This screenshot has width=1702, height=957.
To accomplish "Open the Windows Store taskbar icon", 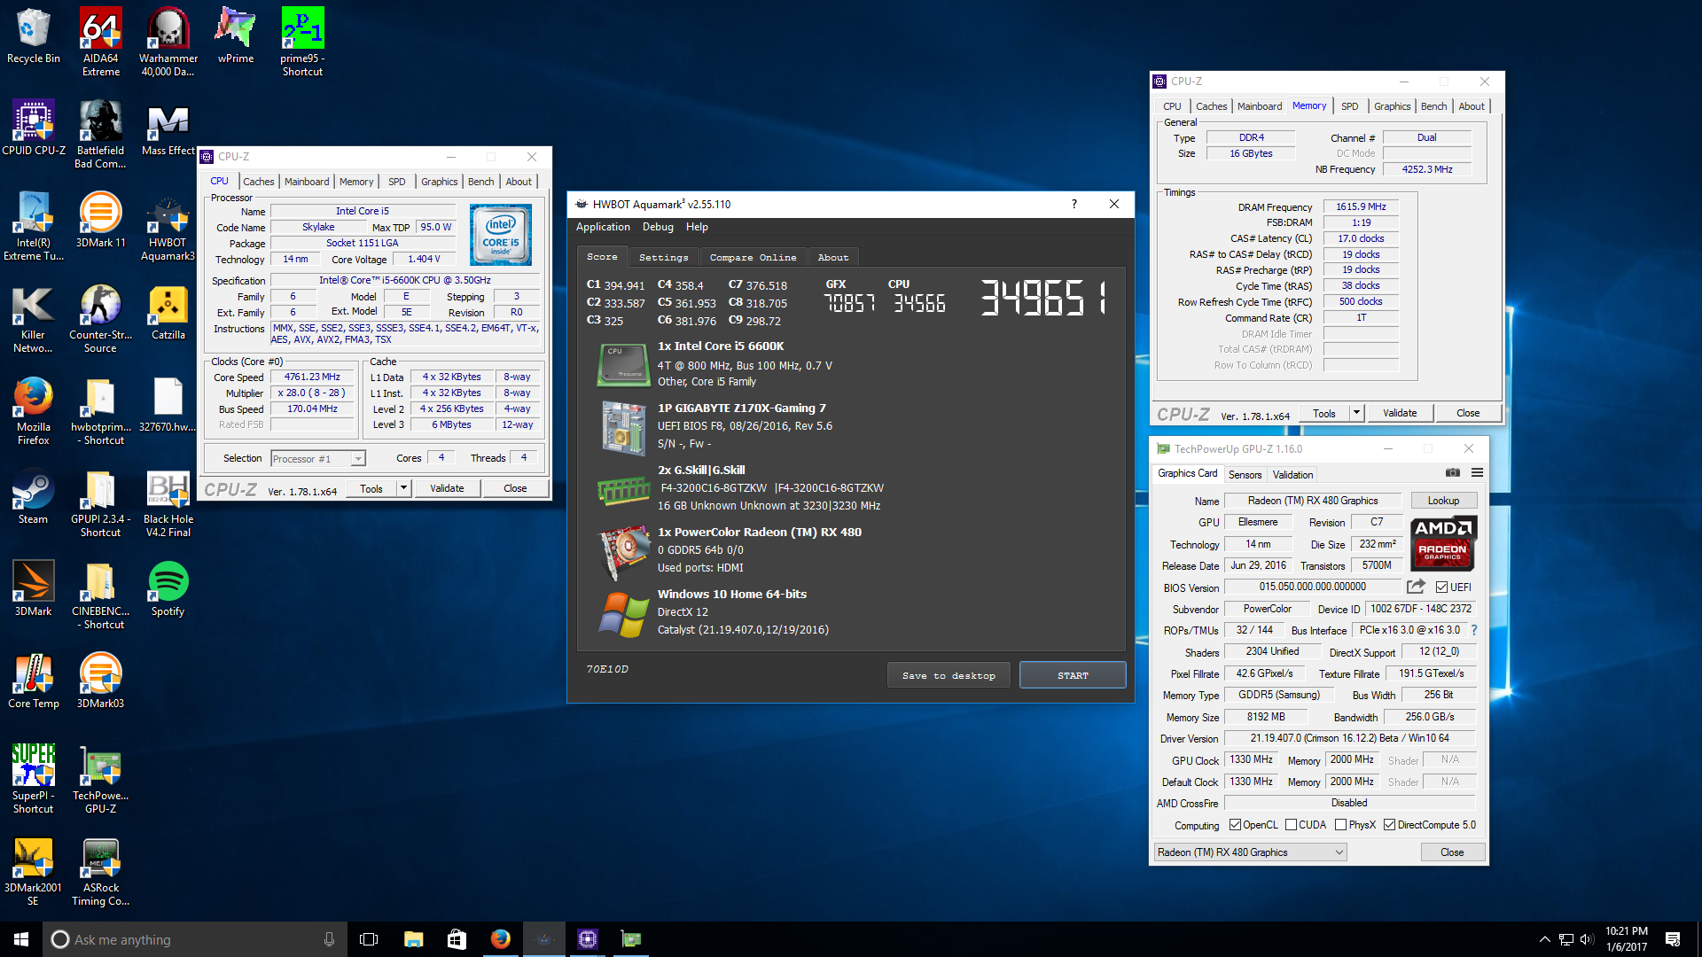I will (457, 939).
